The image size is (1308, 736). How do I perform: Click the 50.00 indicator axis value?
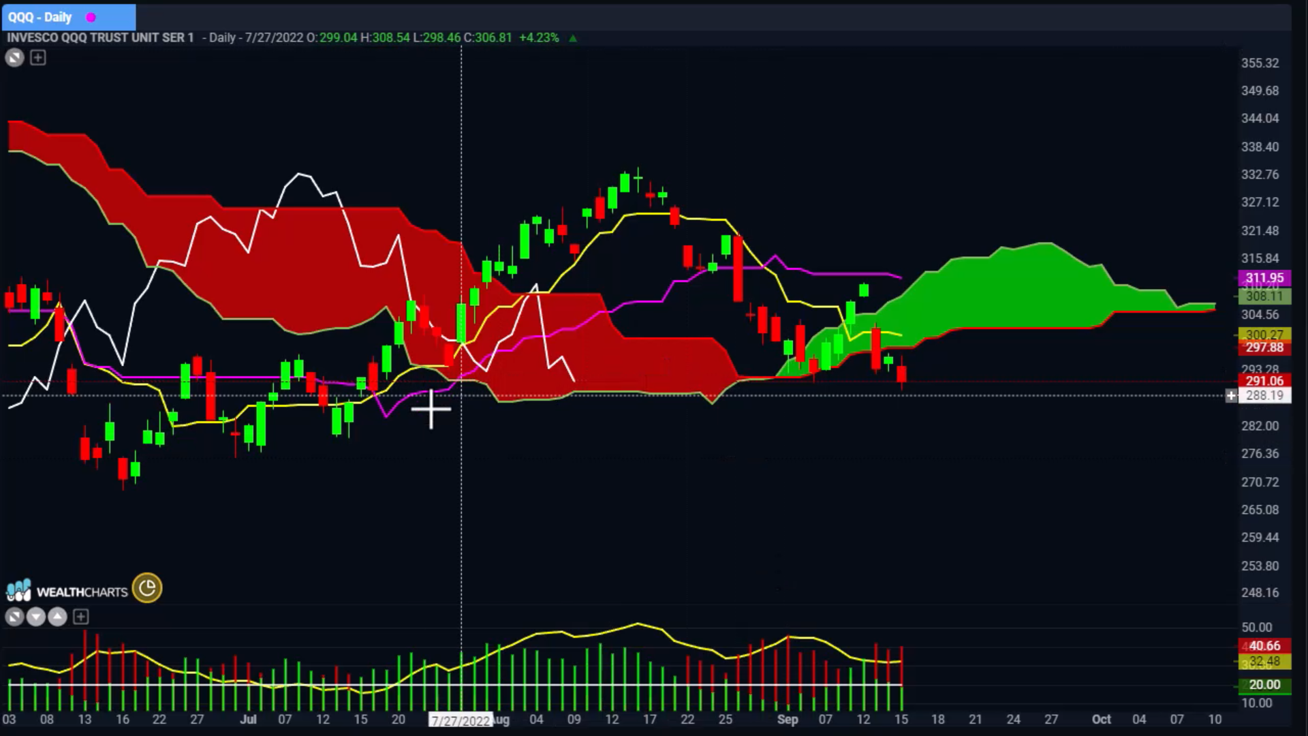(x=1256, y=628)
